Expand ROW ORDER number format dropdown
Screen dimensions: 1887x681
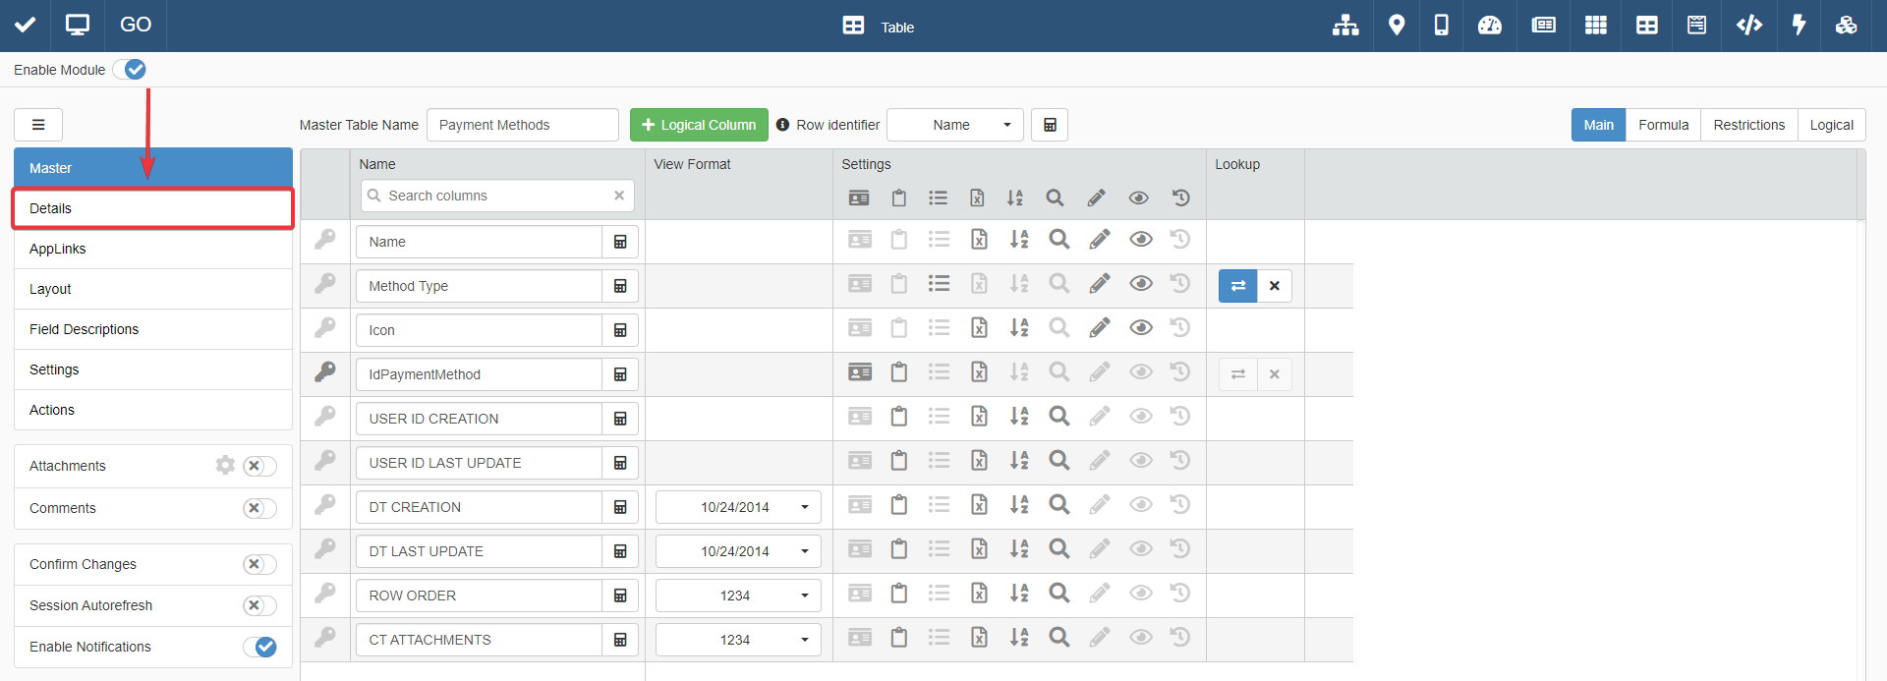738,596
